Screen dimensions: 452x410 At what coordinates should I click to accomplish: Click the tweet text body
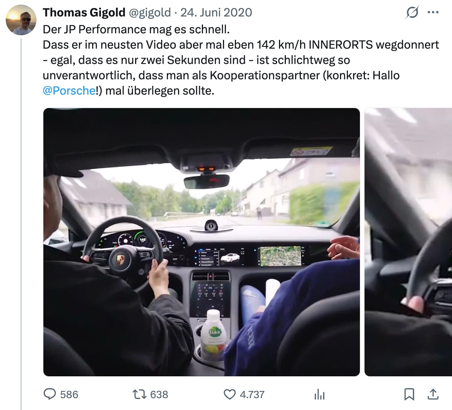[241, 60]
